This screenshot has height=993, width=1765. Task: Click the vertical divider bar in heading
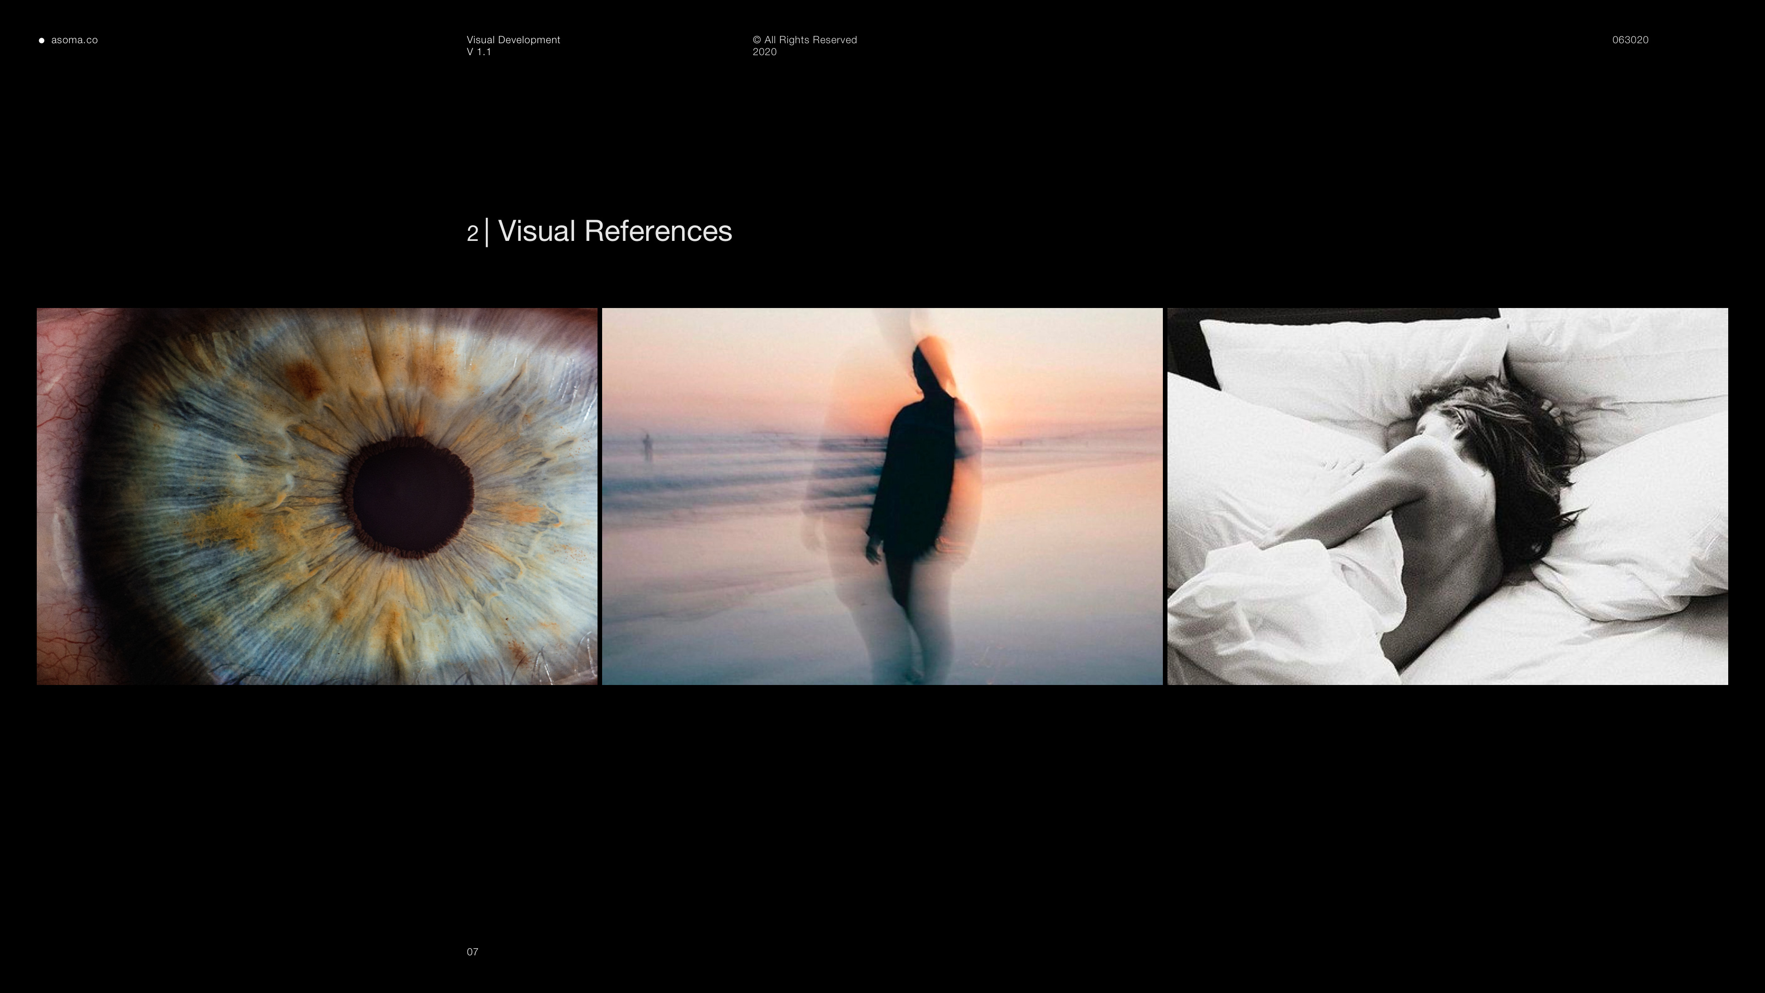click(487, 232)
